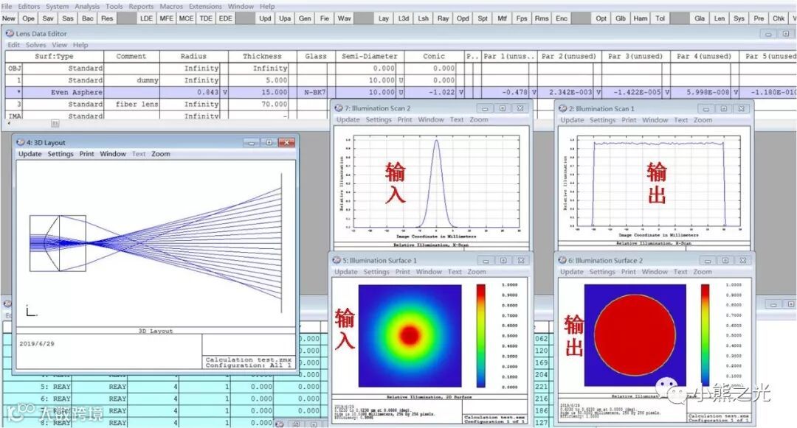The height and width of the screenshot is (428, 797).
Task: Click the Ope (open file) toolbar button
Action: pos(29,18)
